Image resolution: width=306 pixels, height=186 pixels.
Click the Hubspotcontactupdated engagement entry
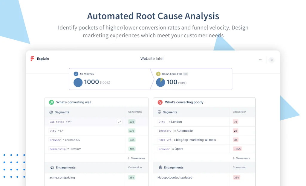click(175, 177)
